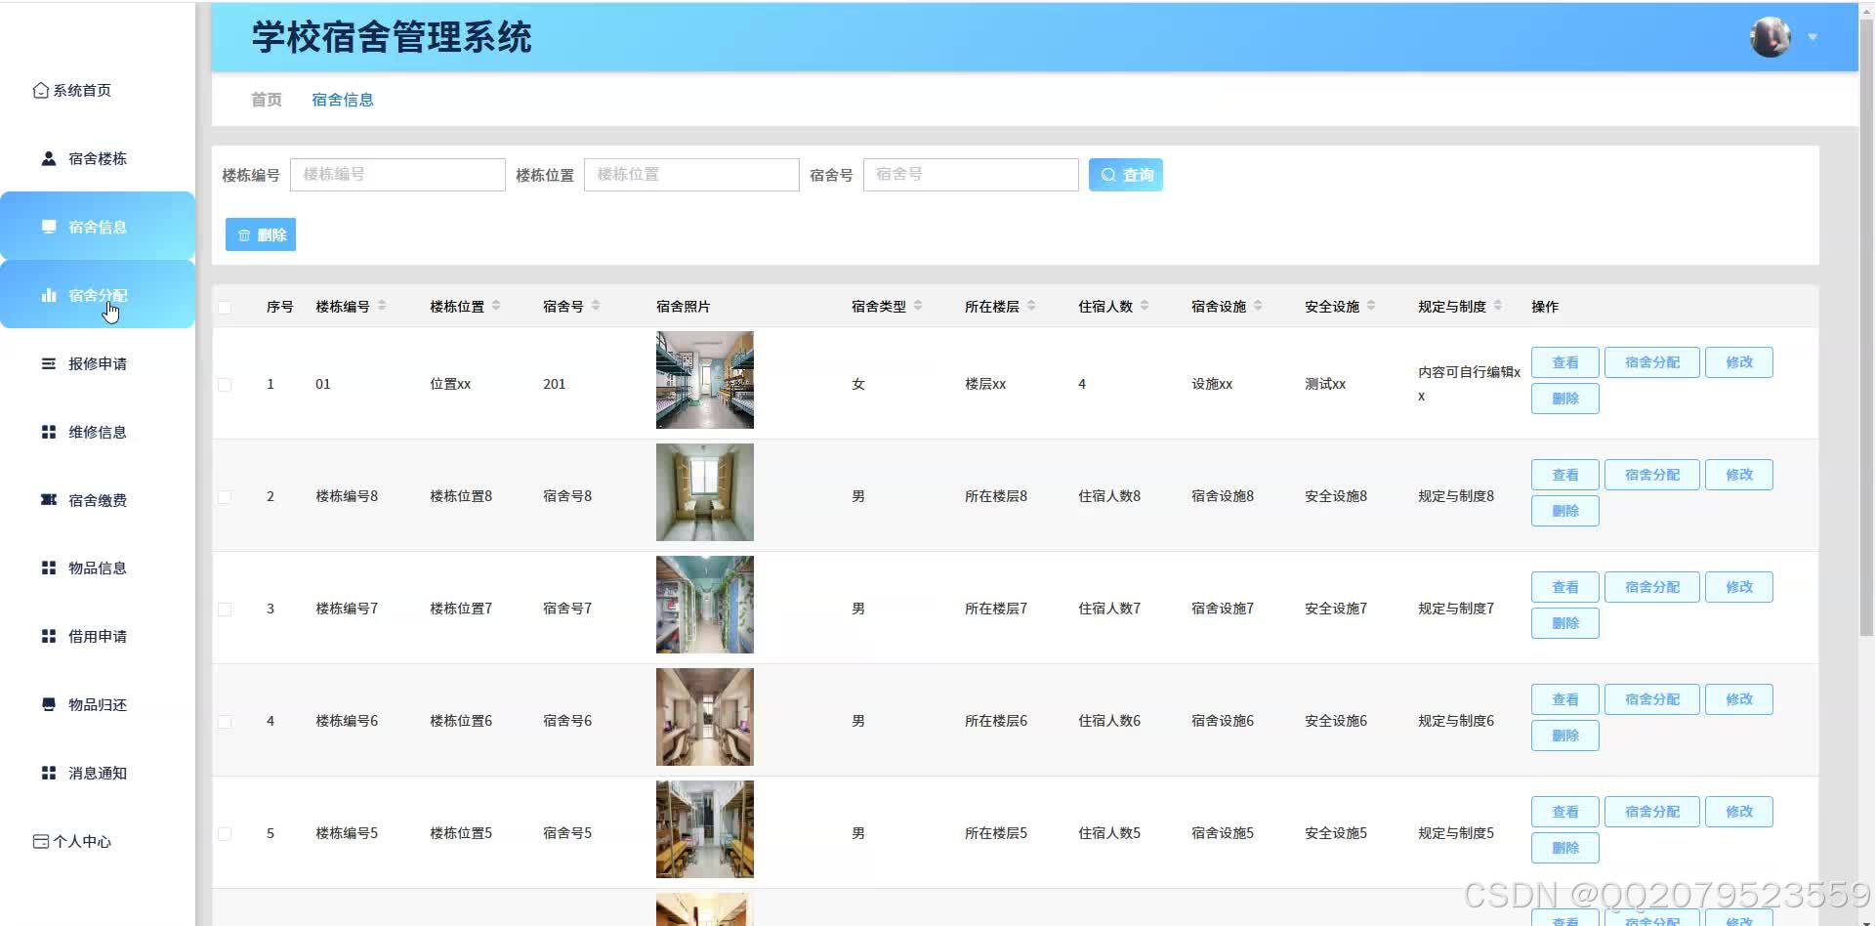The image size is (1875, 926).
Task: Toggle the select-all checkbox in table header
Action: tap(225, 307)
